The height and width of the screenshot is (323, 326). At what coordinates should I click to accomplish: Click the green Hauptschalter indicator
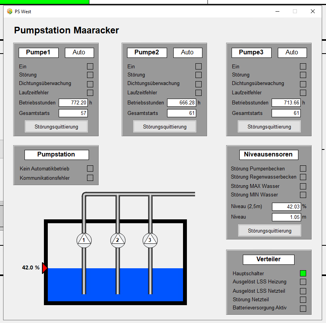[x=303, y=273]
